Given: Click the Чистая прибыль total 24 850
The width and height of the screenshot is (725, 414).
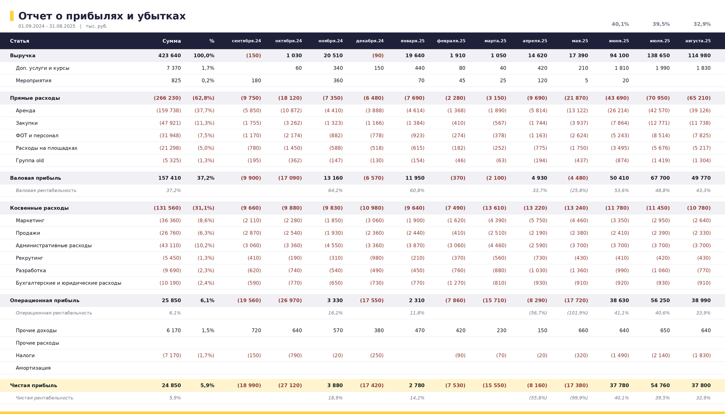Looking at the screenshot, I should 171,385.
